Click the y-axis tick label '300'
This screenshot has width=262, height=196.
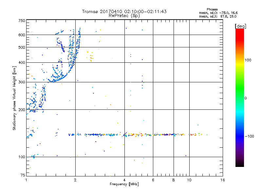point(22,82)
